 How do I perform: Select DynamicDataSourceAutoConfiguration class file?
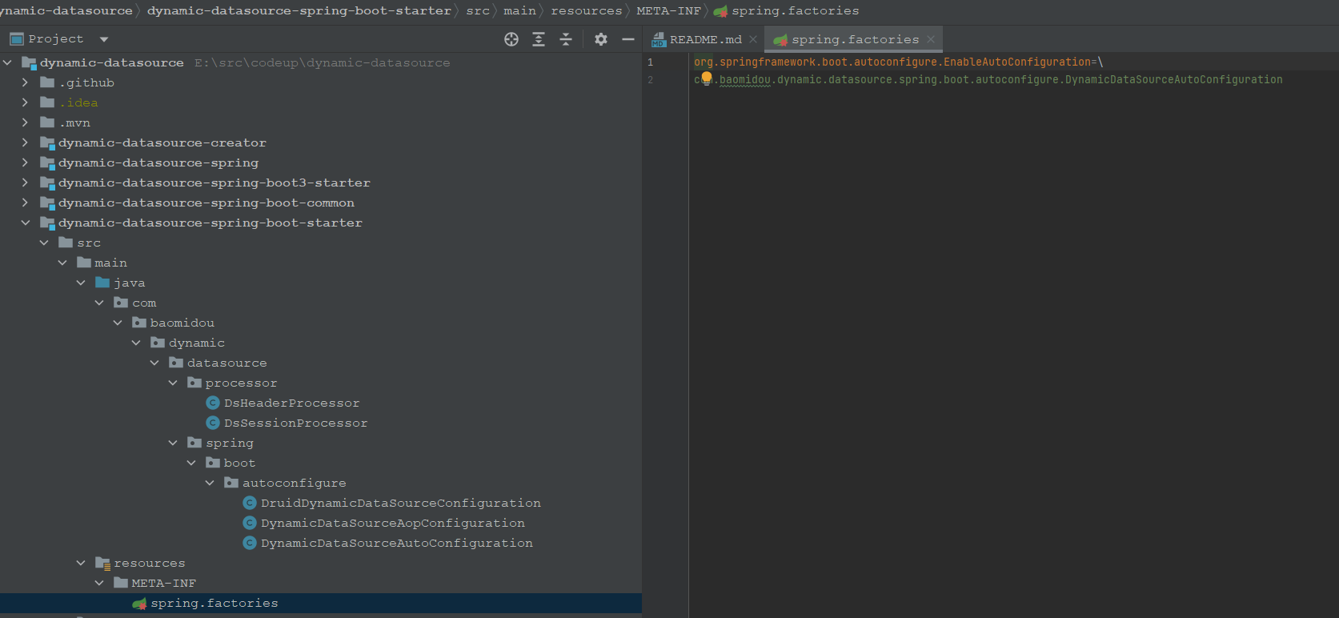[x=396, y=543]
